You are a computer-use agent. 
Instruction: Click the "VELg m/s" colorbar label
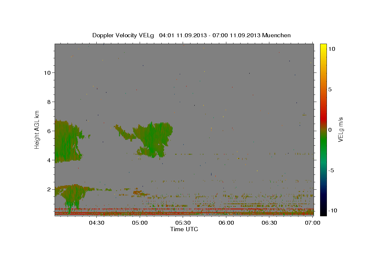point(340,129)
